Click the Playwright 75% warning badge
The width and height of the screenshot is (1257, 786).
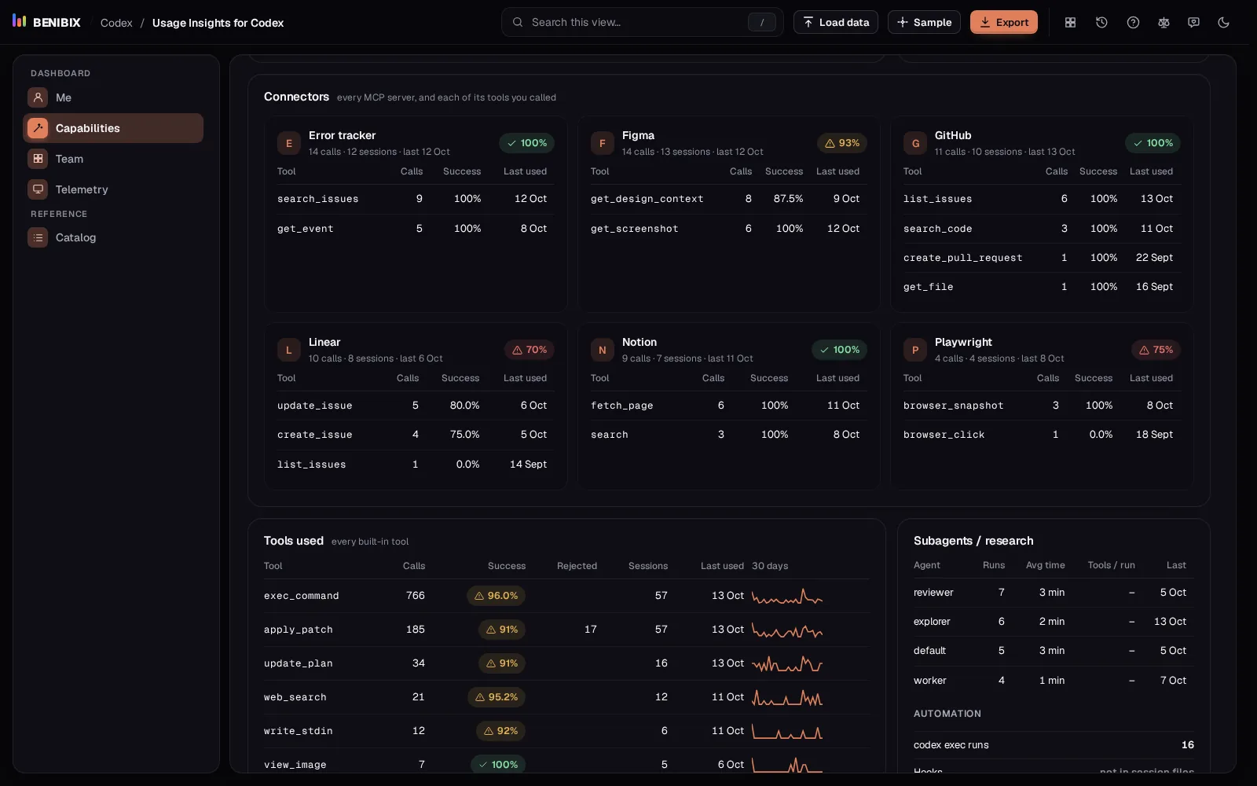1156,350
